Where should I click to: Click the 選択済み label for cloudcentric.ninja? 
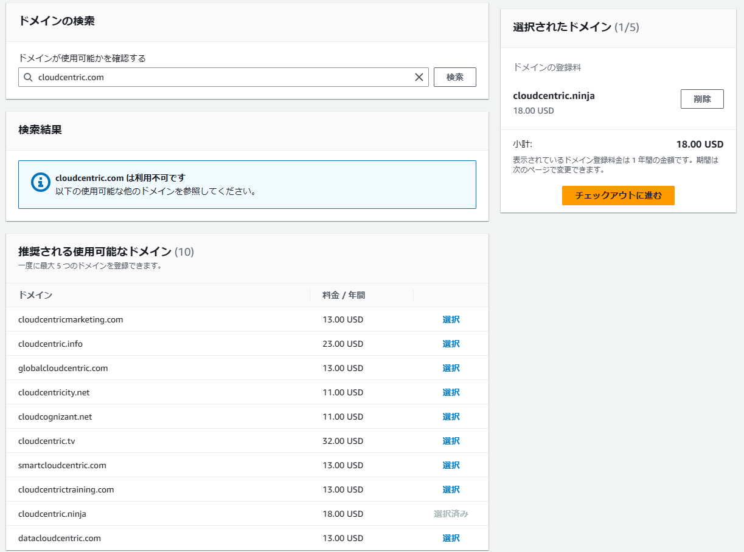click(451, 514)
